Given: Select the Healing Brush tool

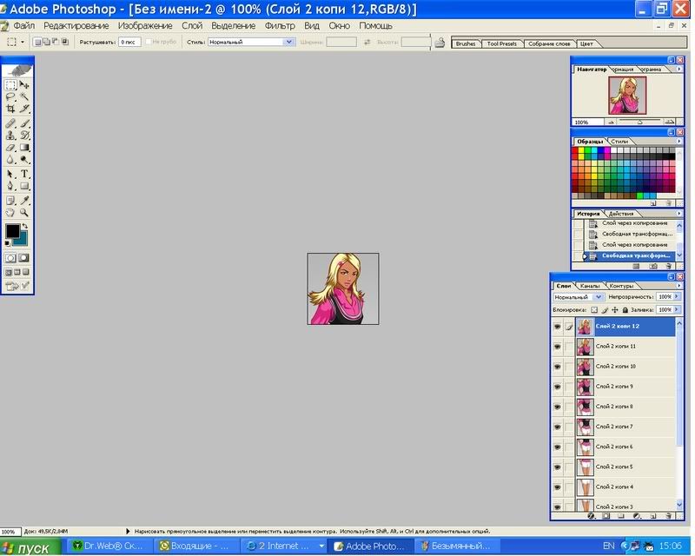Looking at the screenshot, I should [x=10, y=123].
